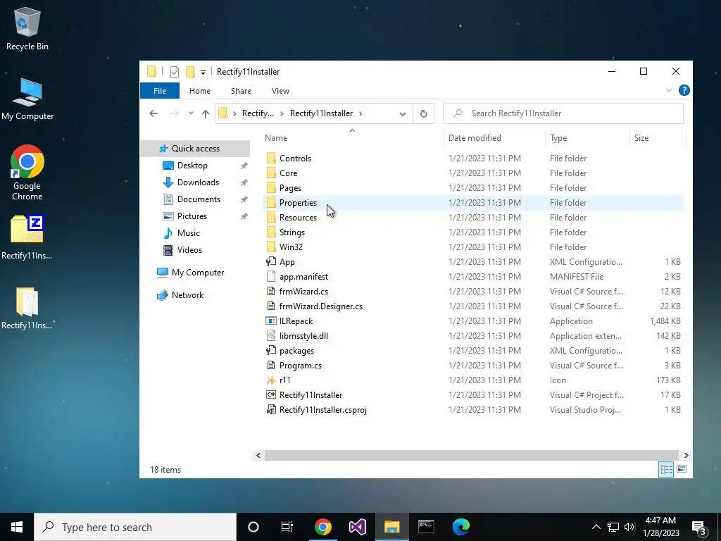This screenshot has width=721, height=541.
Task: Open Videos in the navigation pane
Action: click(189, 250)
